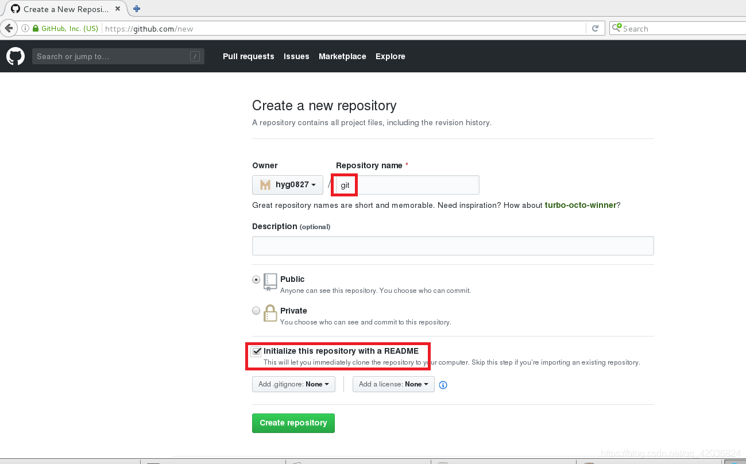Select the Create a New Repository tab
This screenshot has width=746, height=464.
(67, 9)
